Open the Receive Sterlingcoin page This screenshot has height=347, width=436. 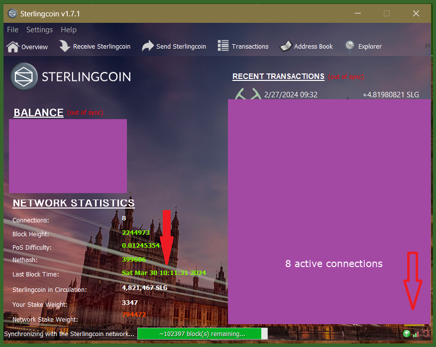[95, 46]
